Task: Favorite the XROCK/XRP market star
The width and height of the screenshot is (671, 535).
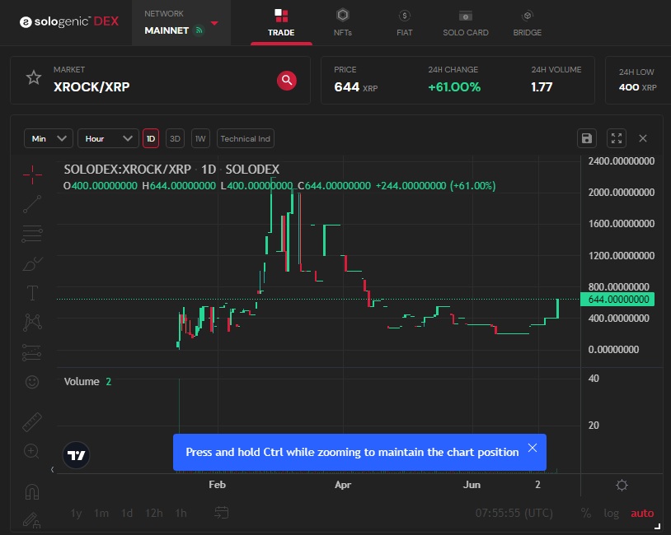Action: click(33, 77)
